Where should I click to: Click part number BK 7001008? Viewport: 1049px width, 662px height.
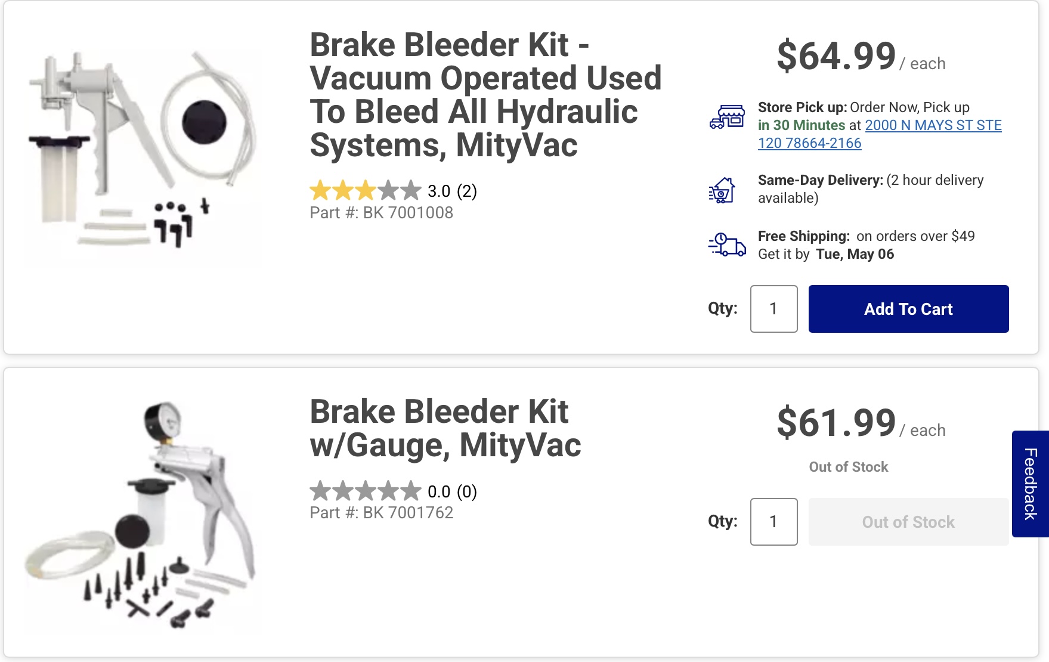click(381, 213)
